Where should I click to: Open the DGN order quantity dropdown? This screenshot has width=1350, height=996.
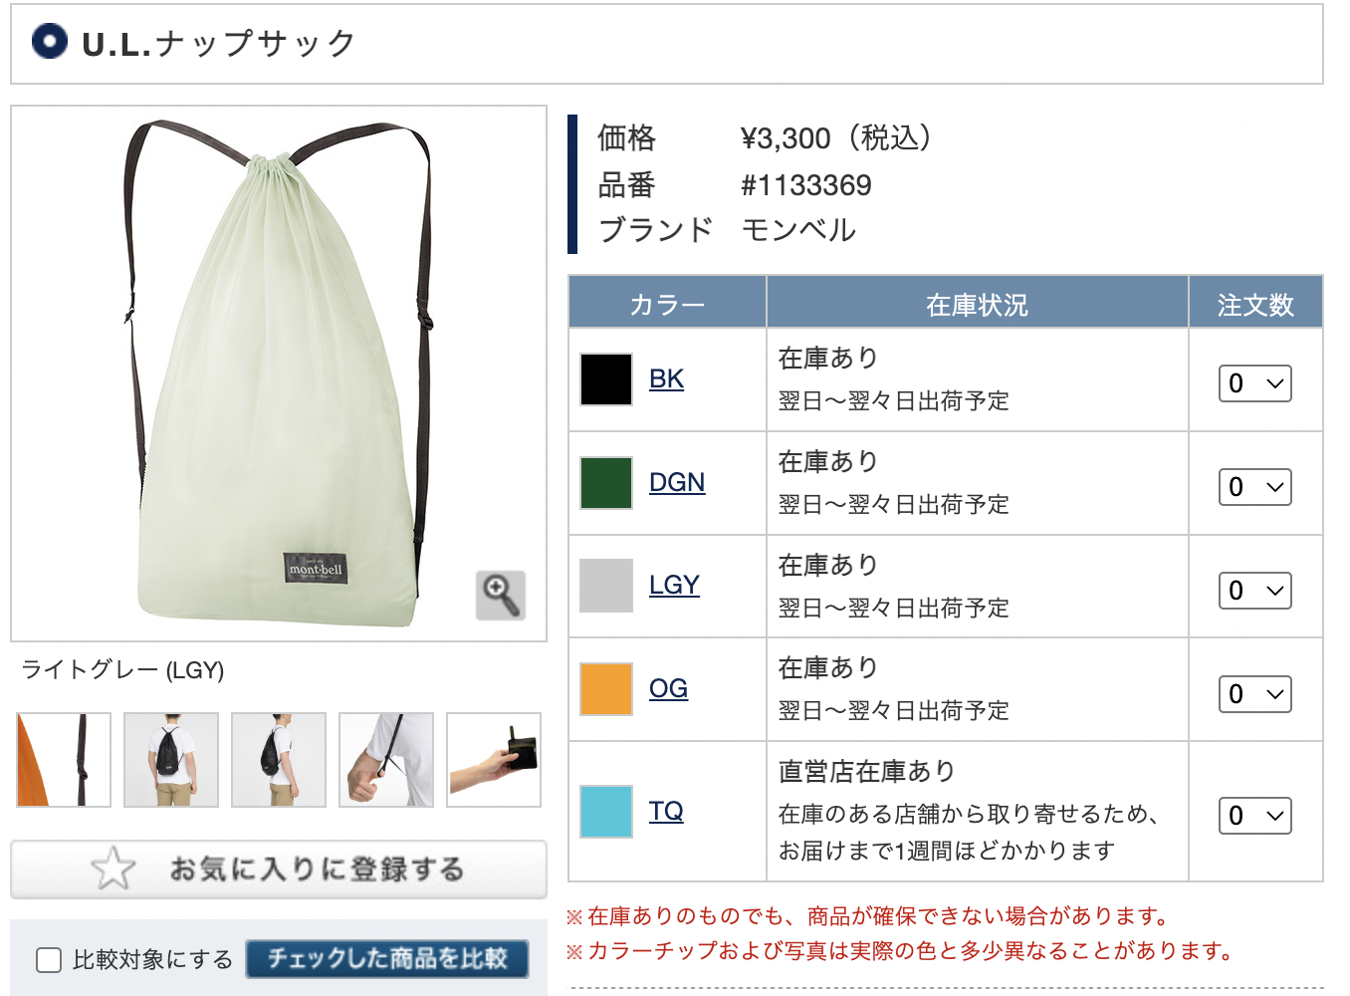coord(1255,487)
